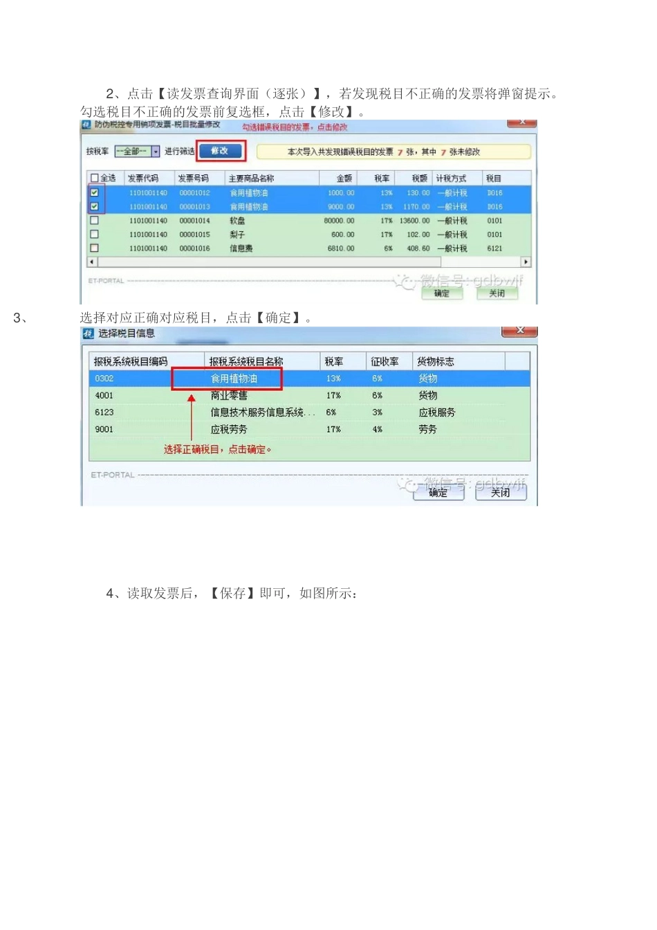Screen dimensions: 657x930
Task: Tick the 全选 select-all checkbox
Action: pos(94,178)
